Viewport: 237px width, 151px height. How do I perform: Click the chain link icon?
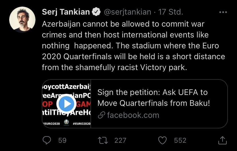coord(101,116)
